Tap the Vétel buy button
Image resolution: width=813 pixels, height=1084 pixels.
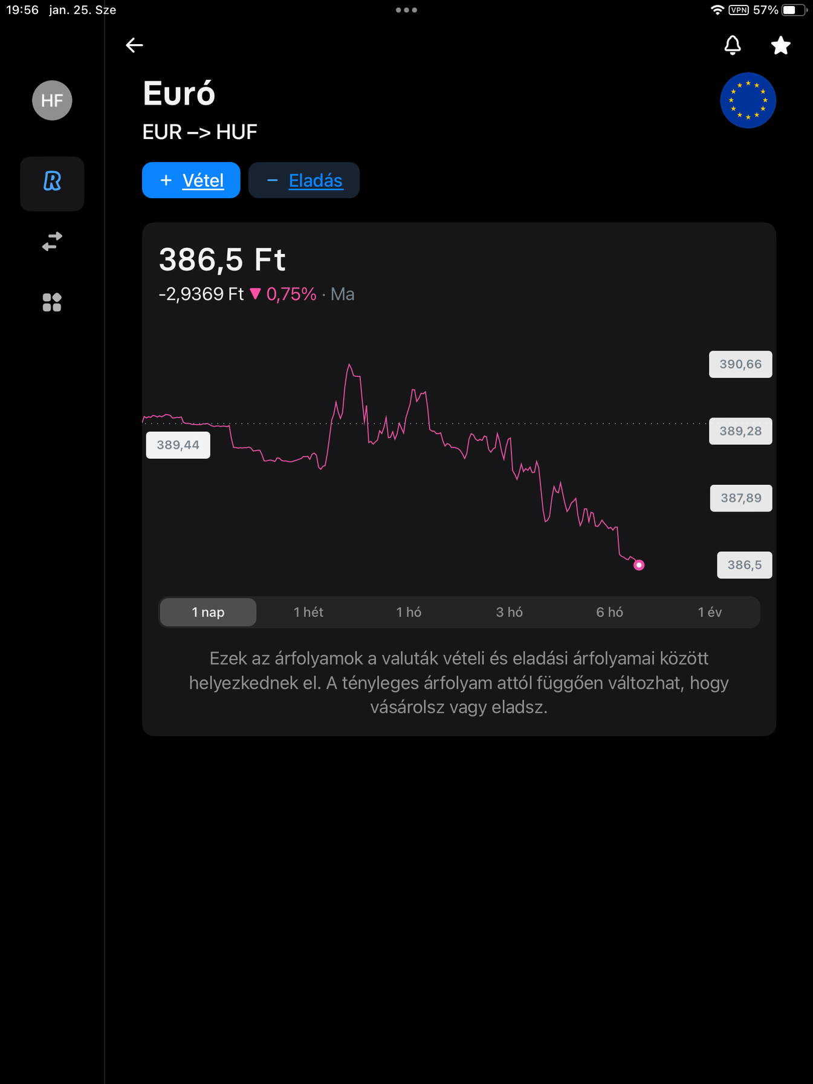coord(191,180)
